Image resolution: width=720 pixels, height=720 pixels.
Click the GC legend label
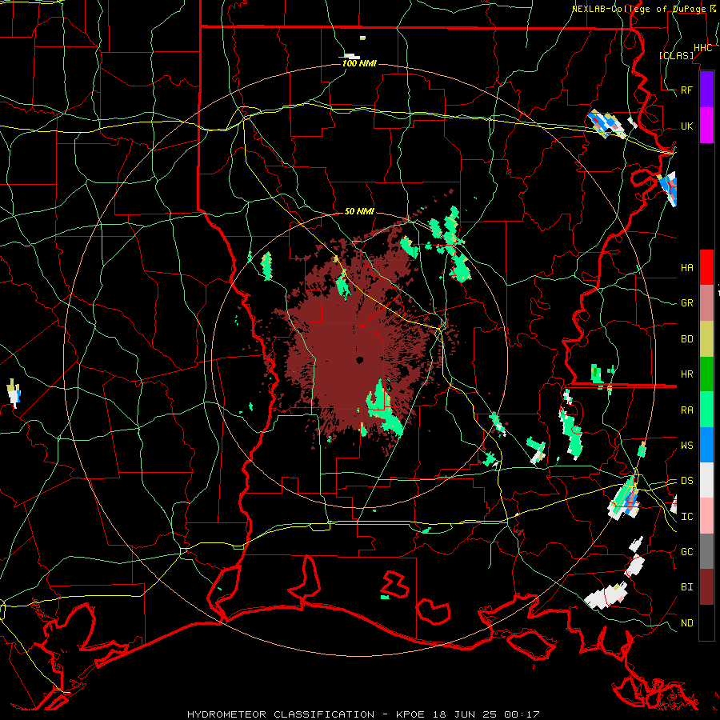pos(687,552)
